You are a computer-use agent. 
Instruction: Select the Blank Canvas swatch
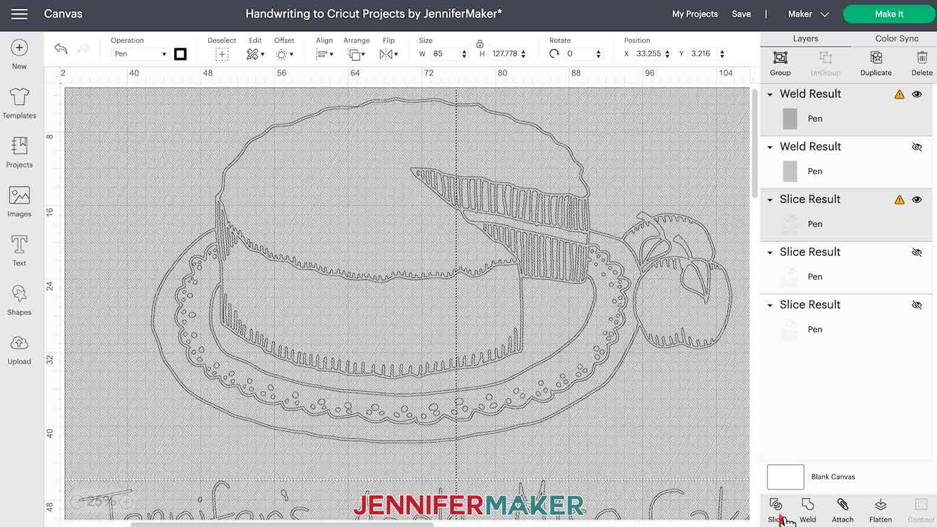tap(785, 477)
